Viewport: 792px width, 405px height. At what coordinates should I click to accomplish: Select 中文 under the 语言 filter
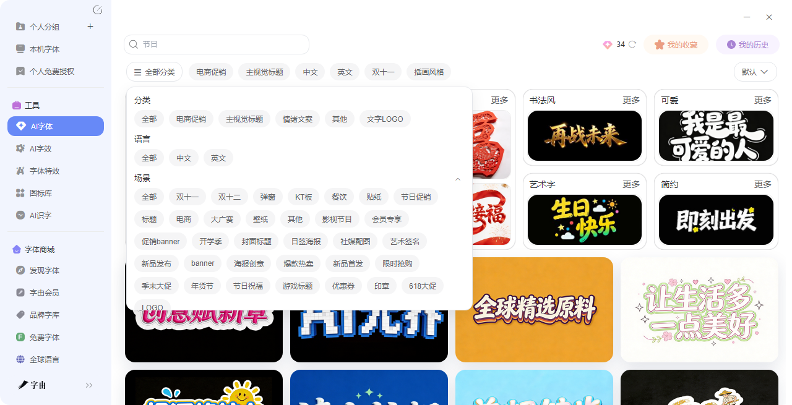tap(184, 158)
